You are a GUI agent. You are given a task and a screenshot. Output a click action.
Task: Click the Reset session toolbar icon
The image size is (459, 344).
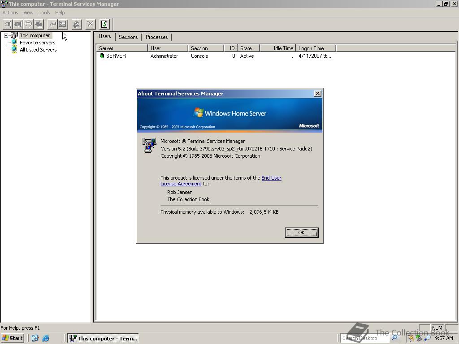pyautogui.click(x=53, y=24)
